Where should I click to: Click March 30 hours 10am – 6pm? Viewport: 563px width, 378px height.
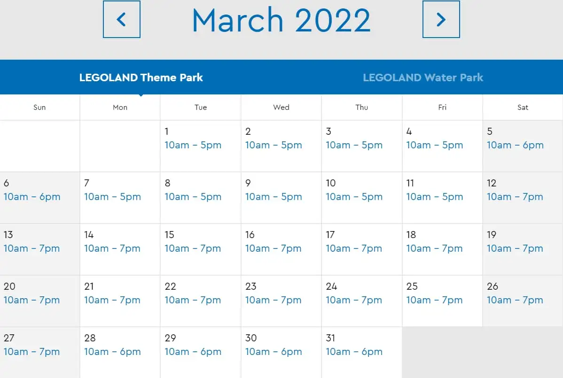point(274,352)
